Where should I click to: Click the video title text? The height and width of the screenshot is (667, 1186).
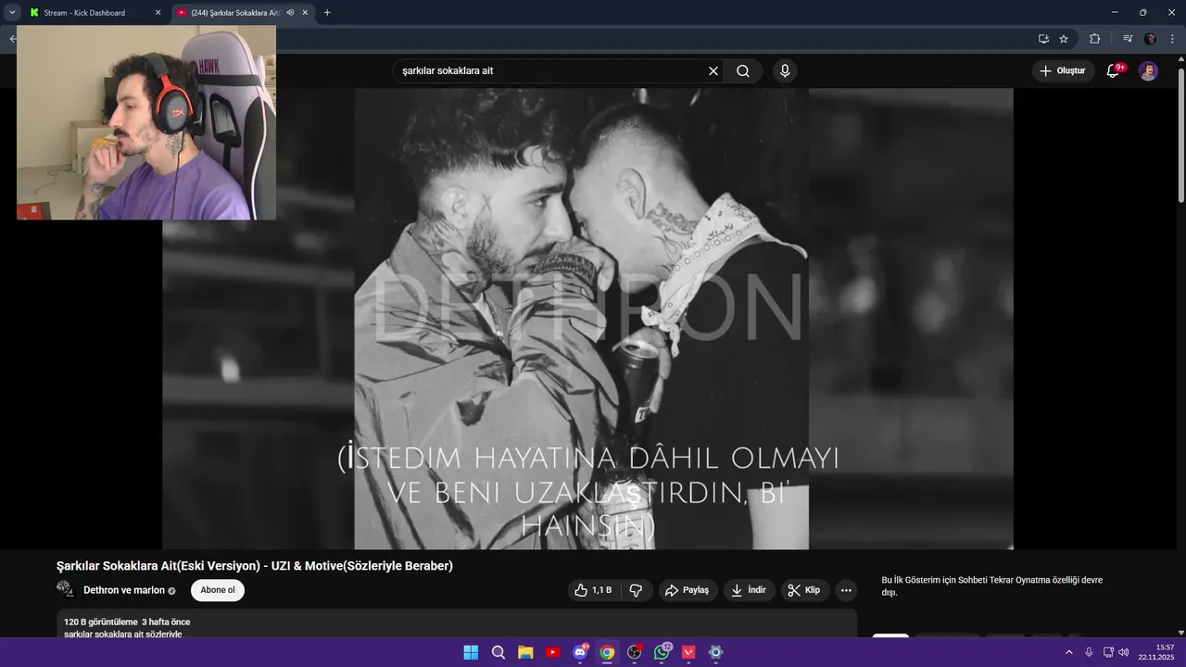click(255, 566)
